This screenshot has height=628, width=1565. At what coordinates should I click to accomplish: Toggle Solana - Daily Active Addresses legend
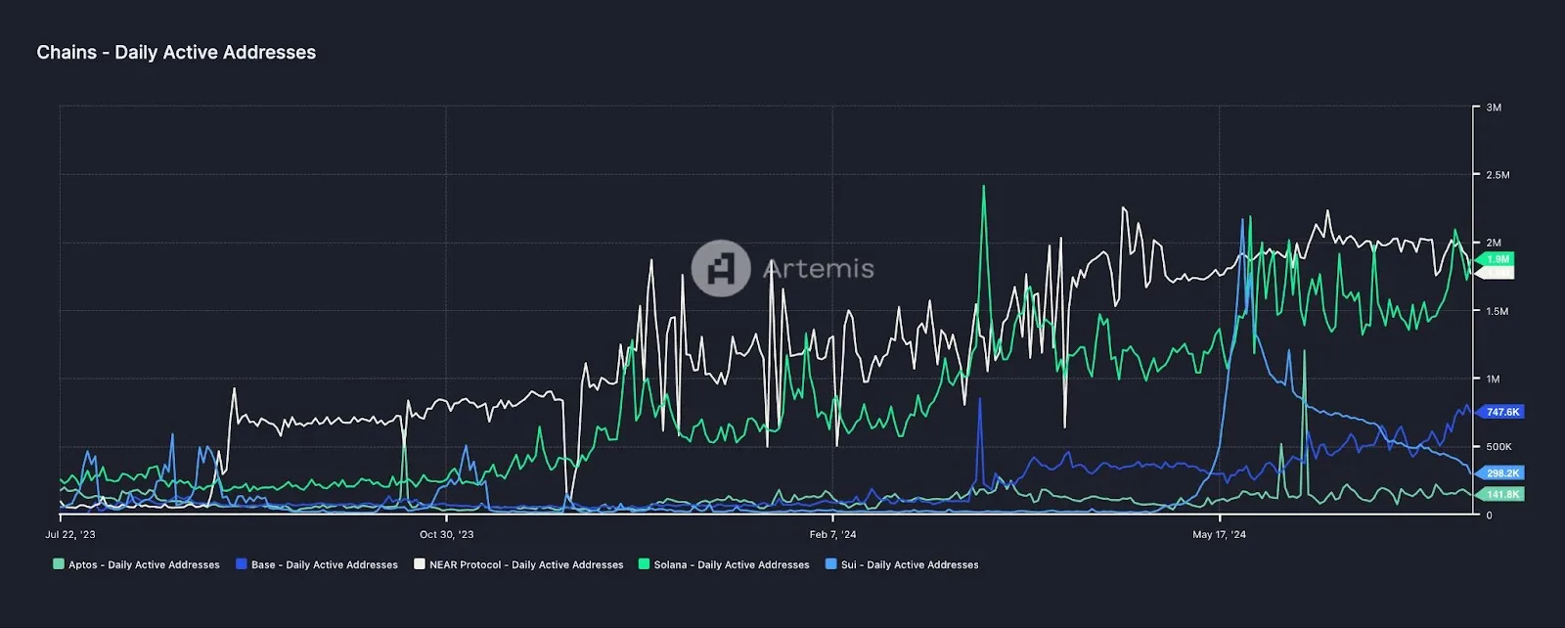pos(731,564)
